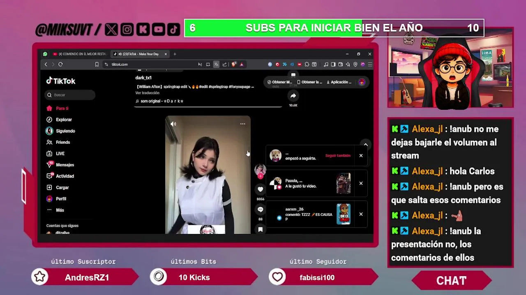Select the TikTok - Make Your Day tab

[x=140, y=54]
